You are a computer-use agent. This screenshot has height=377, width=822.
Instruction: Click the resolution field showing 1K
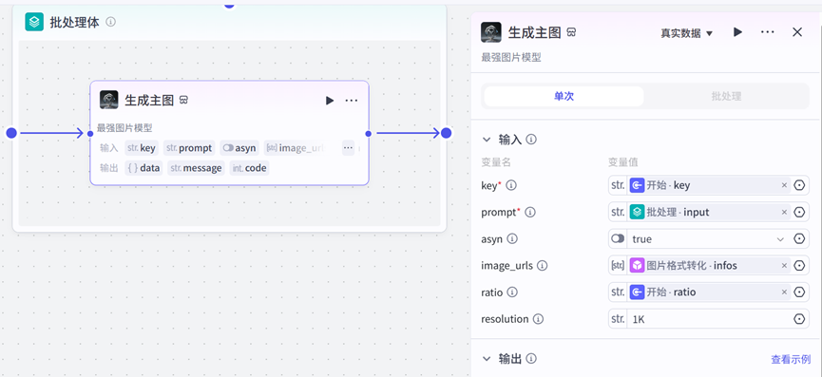708,319
